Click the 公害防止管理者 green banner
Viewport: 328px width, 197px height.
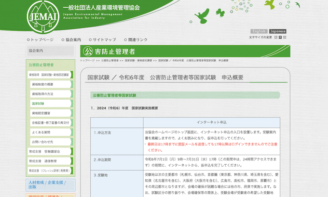185,51
